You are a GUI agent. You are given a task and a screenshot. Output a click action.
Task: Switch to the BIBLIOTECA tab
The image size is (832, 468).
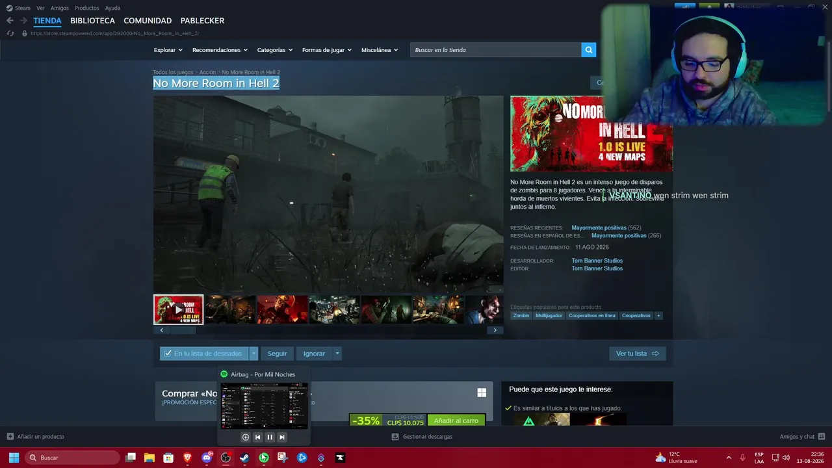pos(92,21)
